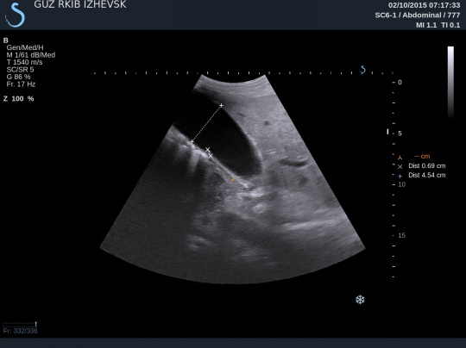Click the probe orientation marker above the scan
The width and height of the screenshot is (466, 348).
pyautogui.click(x=362, y=70)
